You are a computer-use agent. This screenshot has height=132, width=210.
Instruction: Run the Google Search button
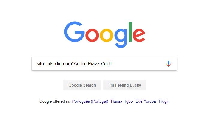pyautogui.click(x=82, y=85)
